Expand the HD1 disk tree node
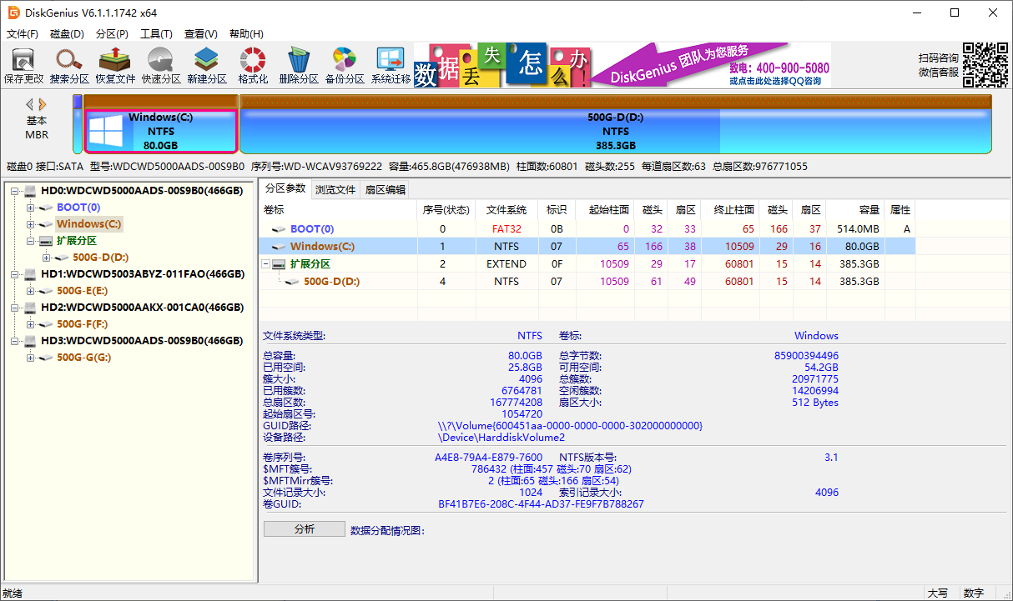The image size is (1013, 601). pyautogui.click(x=15, y=274)
